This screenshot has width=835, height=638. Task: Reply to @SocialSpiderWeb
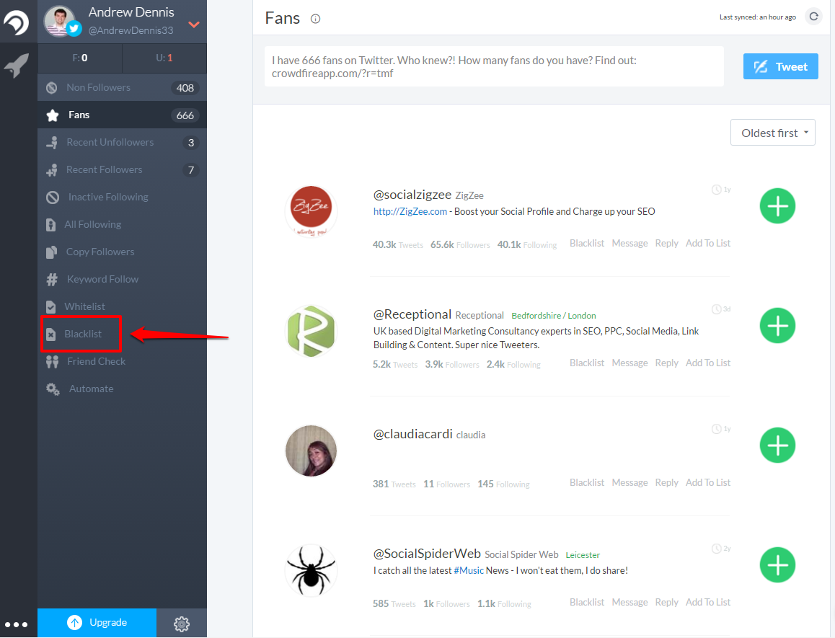[x=666, y=603]
